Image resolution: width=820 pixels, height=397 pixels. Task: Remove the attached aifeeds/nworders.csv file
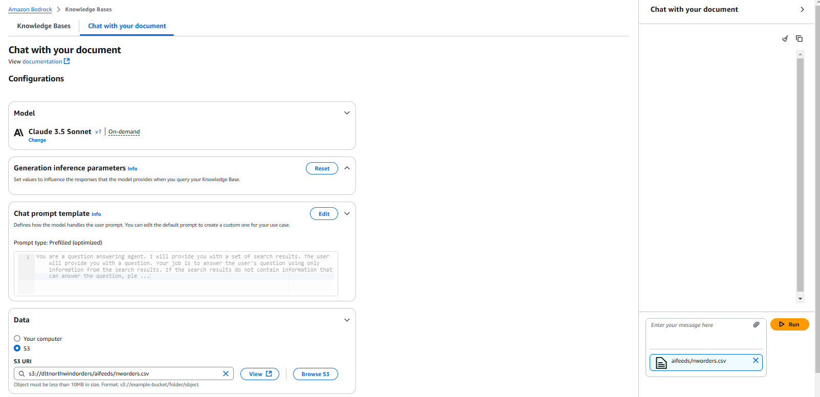click(756, 361)
